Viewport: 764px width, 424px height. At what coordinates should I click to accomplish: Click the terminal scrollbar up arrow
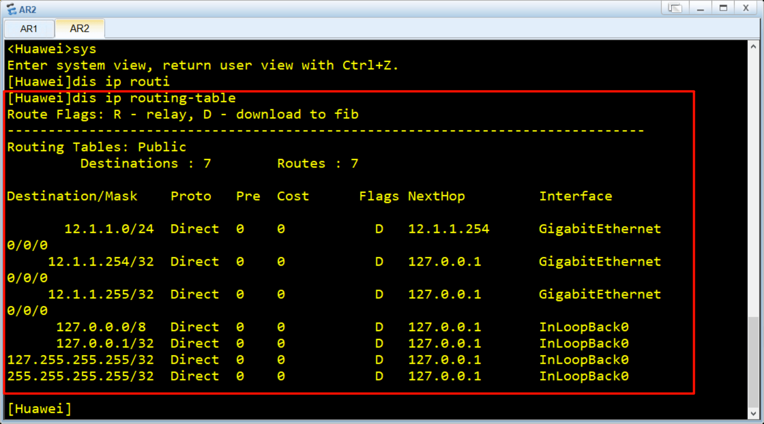(754, 46)
